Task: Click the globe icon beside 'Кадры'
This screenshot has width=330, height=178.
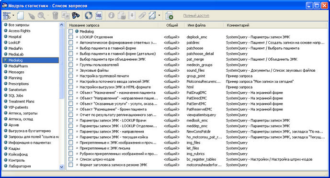Action: click(x=6, y=148)
